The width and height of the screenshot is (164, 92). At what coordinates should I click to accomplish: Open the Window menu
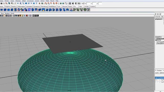[x=7, y=1]
